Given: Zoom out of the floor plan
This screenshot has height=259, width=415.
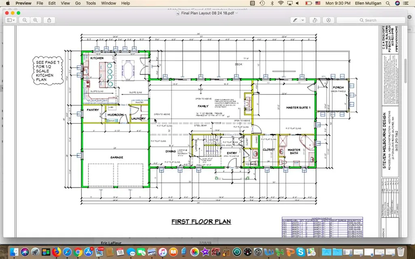Looking at the screenshot, I should click(25, 20).
